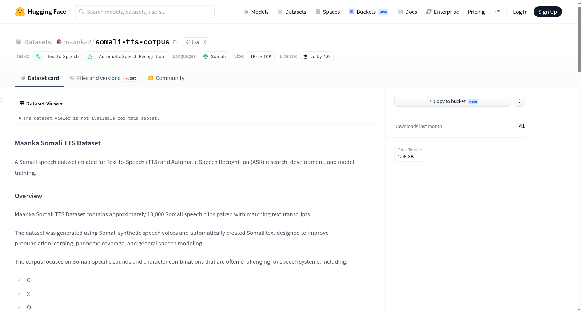582x313 pixels.
Task: Select the 1K<n<10K size tag
Action: 261,56
